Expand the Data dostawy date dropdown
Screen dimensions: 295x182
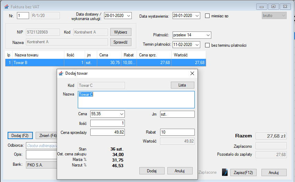click(129, 16)
